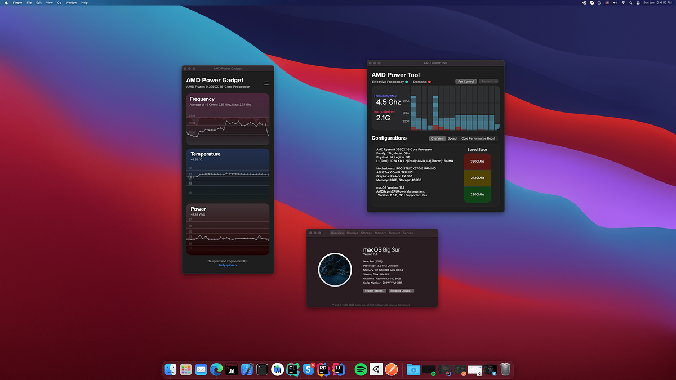Launch Android Studio from the Dock
Viewport: 676px width, 380px height.
point(277,369)
